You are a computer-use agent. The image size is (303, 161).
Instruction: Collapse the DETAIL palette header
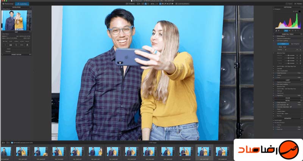[x=287, y=100]
